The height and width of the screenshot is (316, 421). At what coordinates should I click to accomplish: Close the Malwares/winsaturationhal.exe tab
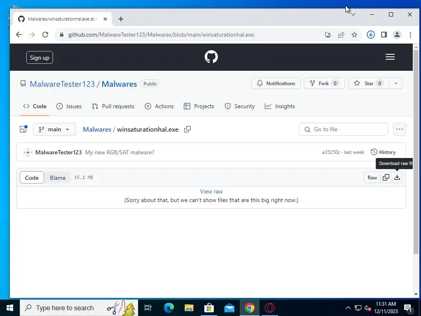point(105,19)
